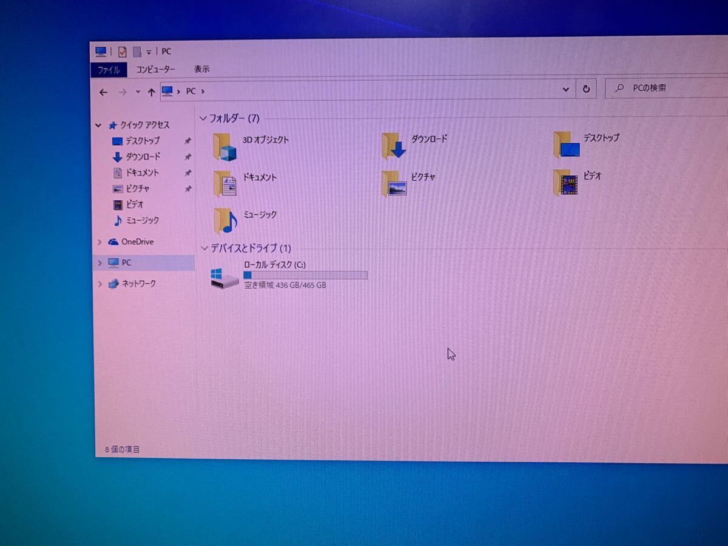This screenshot has height=546, width=728.
Task: Go forward with the right arrow button
Action: pyautogui.click(x=123, y=92)
